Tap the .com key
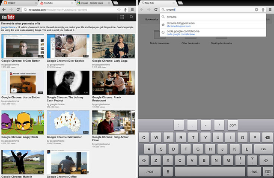This screenshot has width=274, height=178. pyautogui.click(x=232, y=125)
